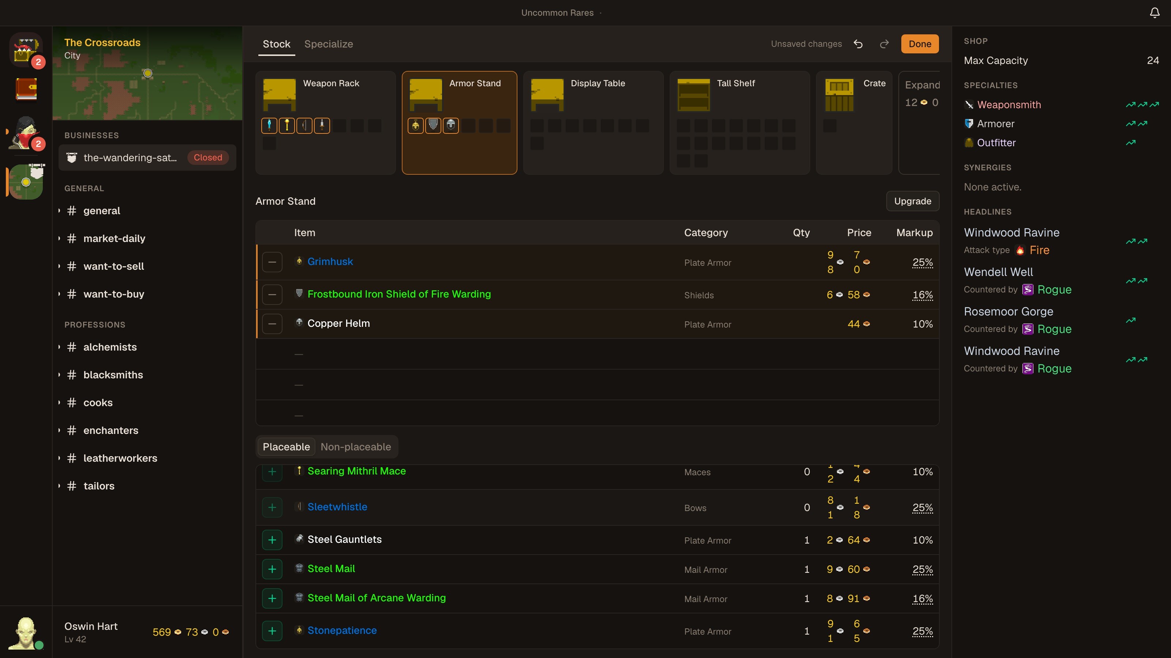
Task: Select the helm slot in Armor Stand
Action: pyautogui.click(x=451, y=125)
